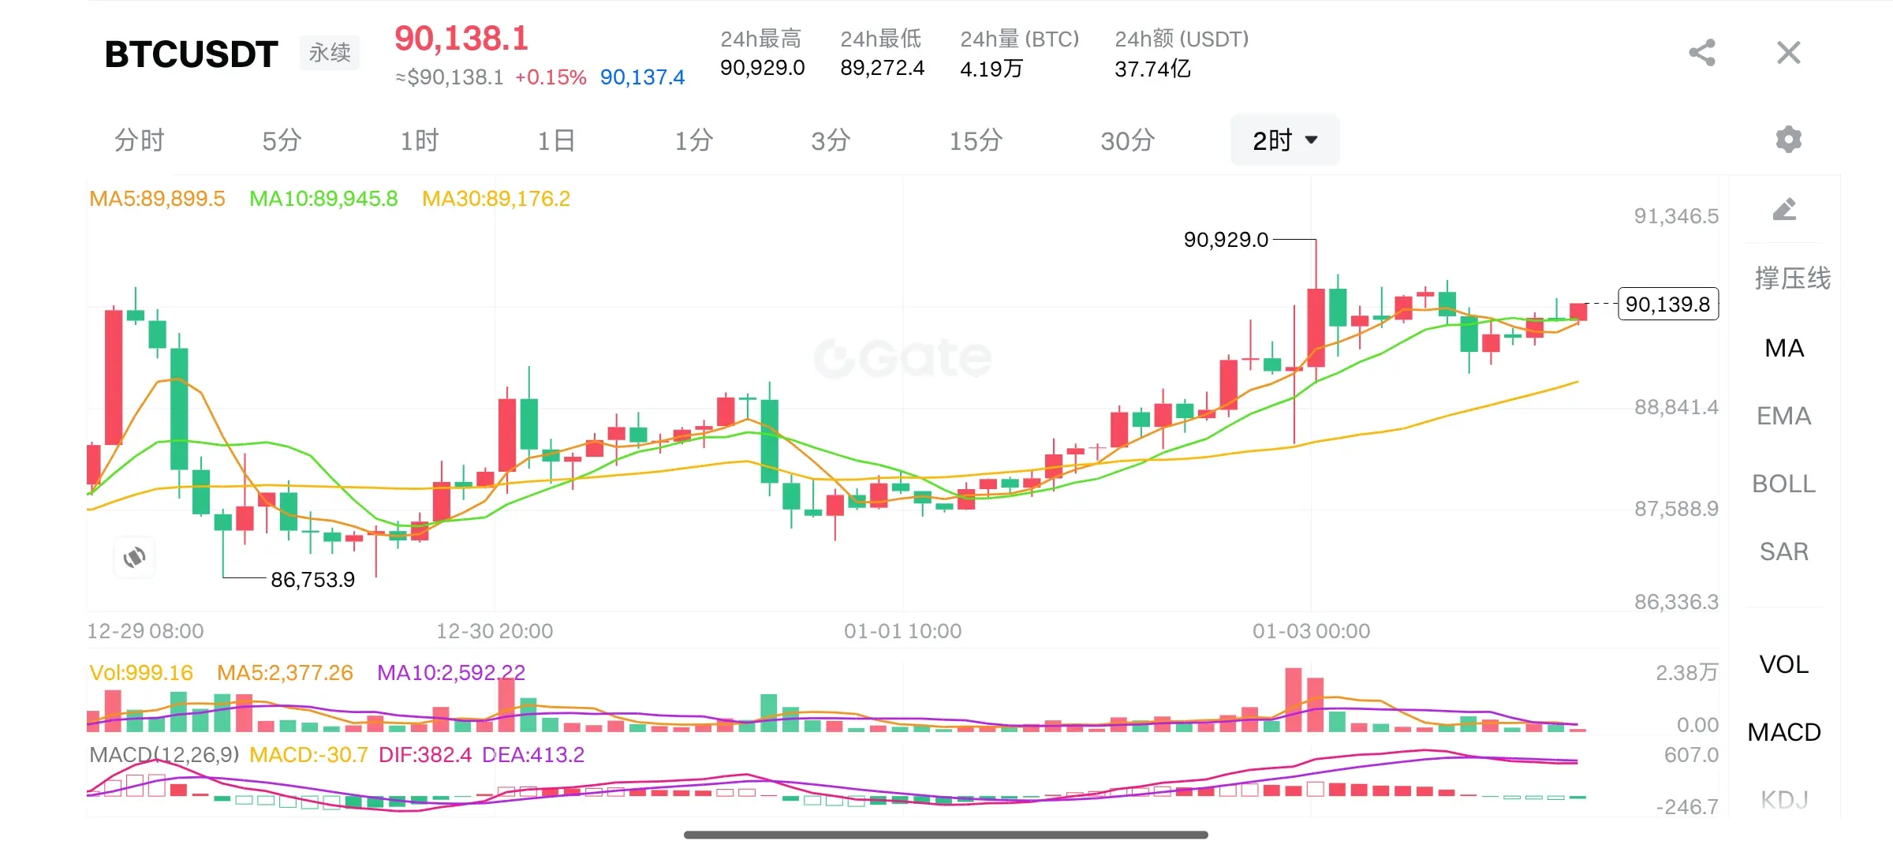This screenshot has width=1893, height=852.
Task: Expand the 2时 timeframe dropdown
Action: point(1285,140)
